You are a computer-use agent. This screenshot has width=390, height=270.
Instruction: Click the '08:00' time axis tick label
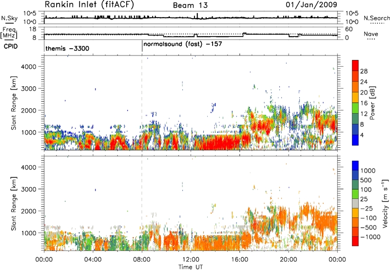click(x=142, y=260)
